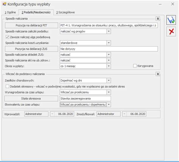179x162 pixels.
Task: Click the Stała okresowa button
Action: coord(31,99)
